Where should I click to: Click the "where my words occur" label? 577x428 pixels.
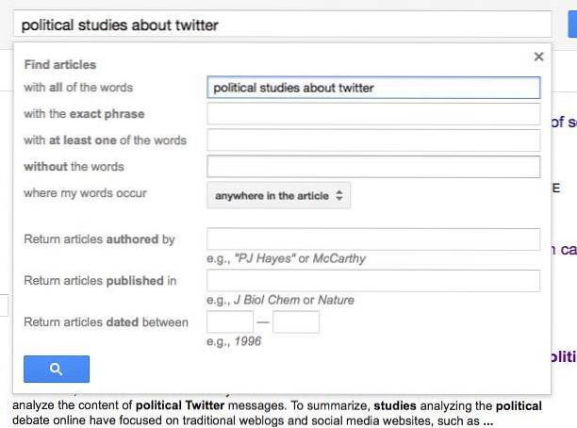pos(86,193)
